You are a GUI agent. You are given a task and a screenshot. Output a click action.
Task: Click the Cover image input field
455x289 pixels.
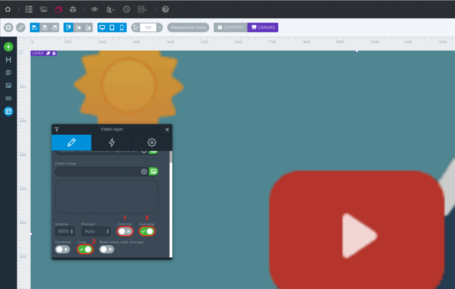point(98,172)
